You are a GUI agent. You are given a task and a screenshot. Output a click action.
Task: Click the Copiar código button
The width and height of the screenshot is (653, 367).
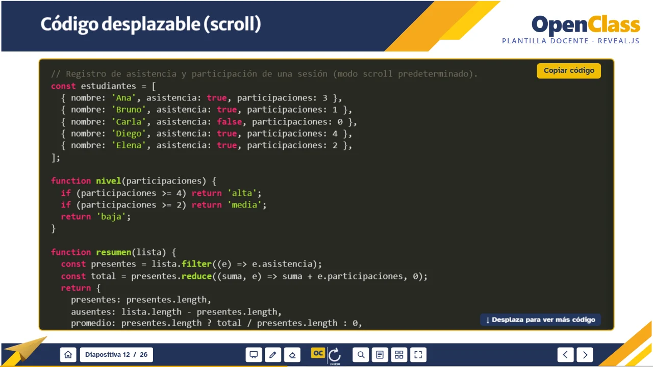click(x=569, y=71)
